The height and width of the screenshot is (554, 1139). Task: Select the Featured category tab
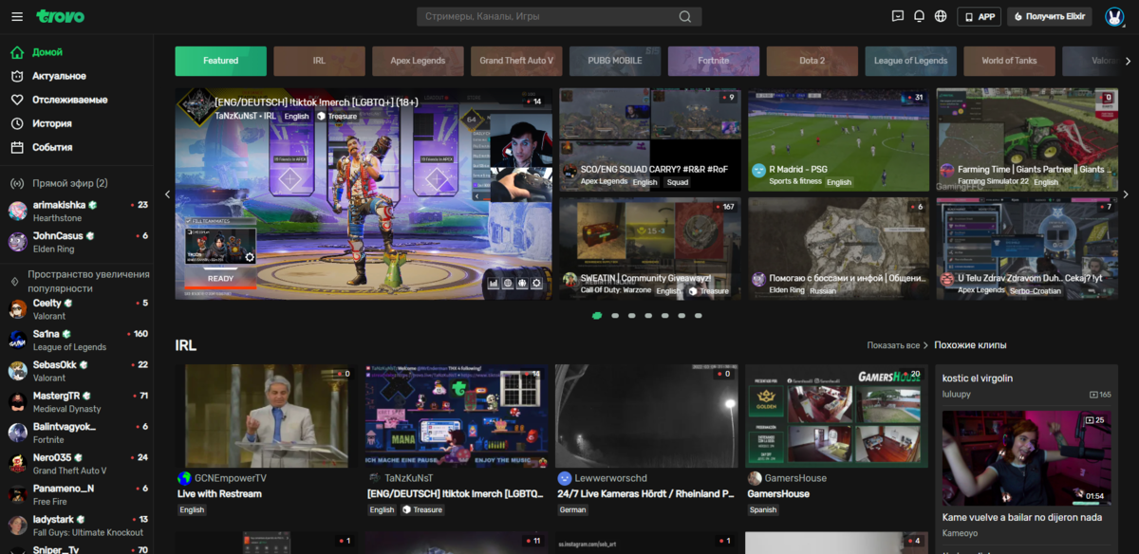coord(220,61)
